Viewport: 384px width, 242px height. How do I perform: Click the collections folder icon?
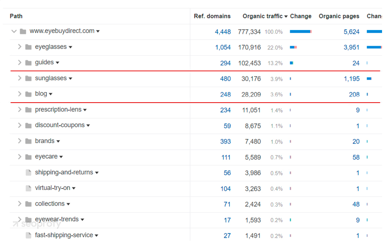tap(29, 204)
